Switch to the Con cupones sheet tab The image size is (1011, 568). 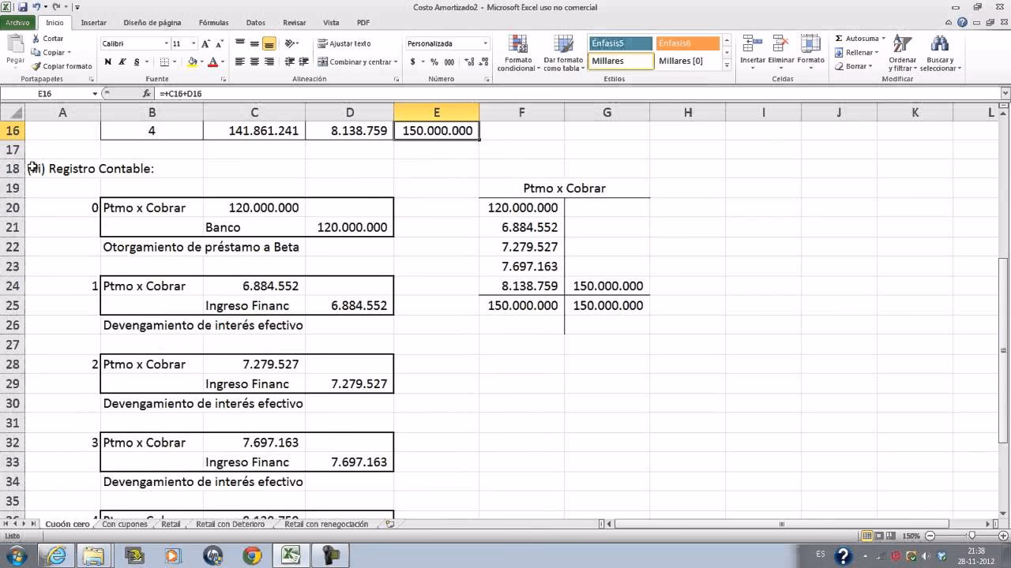coord(125,523)
